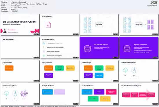Click the Ingesting and transforming data step
Viewport: 159px width, 107px height.
point(126,95)
